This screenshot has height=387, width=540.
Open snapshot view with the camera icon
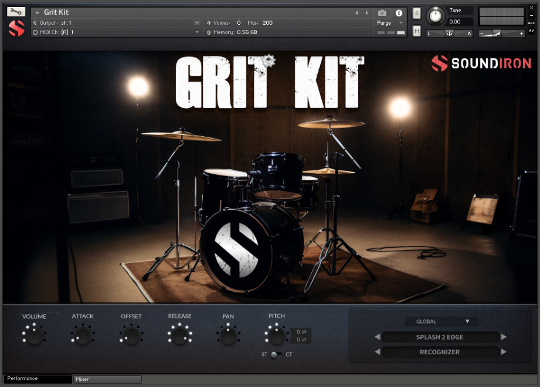[382, 13]
